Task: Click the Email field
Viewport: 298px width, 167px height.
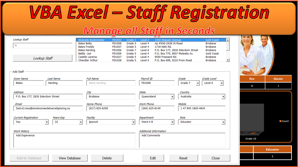Action: [48, 108]
